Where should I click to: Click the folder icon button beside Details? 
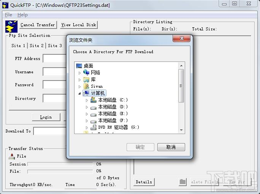tap(182, 182)
